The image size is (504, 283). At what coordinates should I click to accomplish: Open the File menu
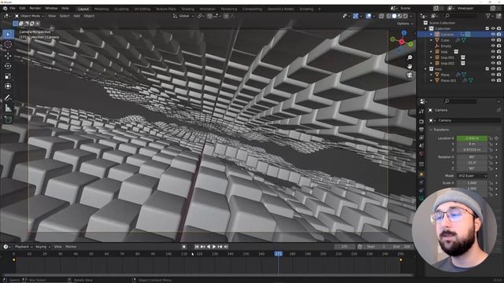coord(13,8)
